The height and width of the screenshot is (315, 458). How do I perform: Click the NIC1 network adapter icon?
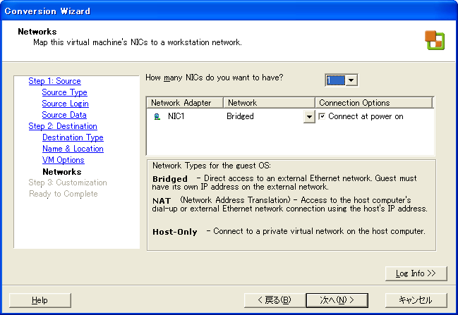(x=157, y=117)
